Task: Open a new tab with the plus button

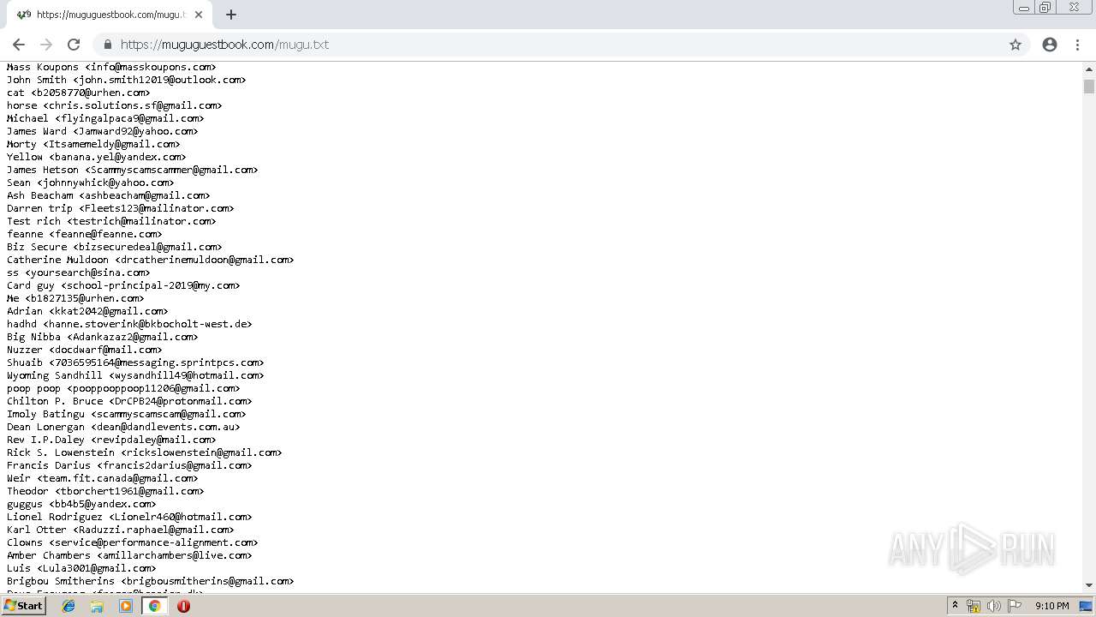Action: point(231,15)
